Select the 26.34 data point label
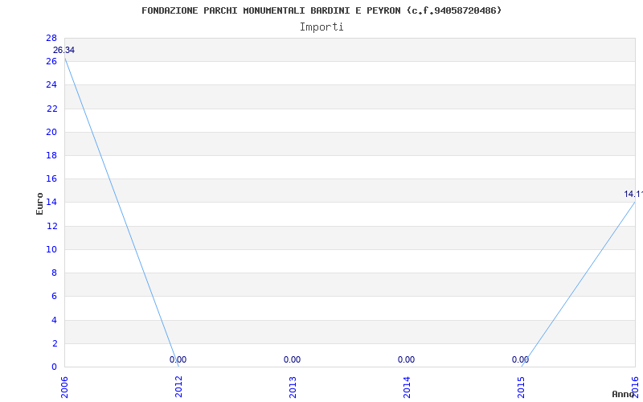 click(64, 50)
